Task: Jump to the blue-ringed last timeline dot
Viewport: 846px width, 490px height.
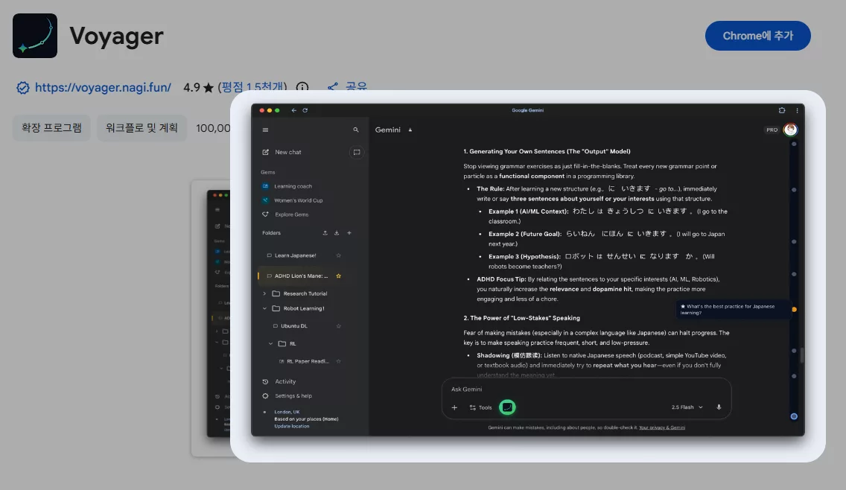Action: pyautogui.click(x=794, y=416)
